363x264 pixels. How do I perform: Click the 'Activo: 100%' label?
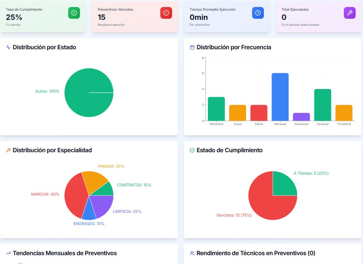(47, 92)
